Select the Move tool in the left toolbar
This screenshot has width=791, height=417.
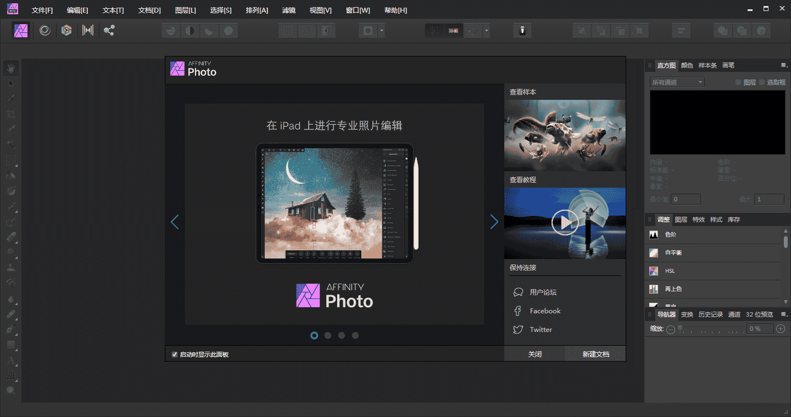(x=11, y=83)
